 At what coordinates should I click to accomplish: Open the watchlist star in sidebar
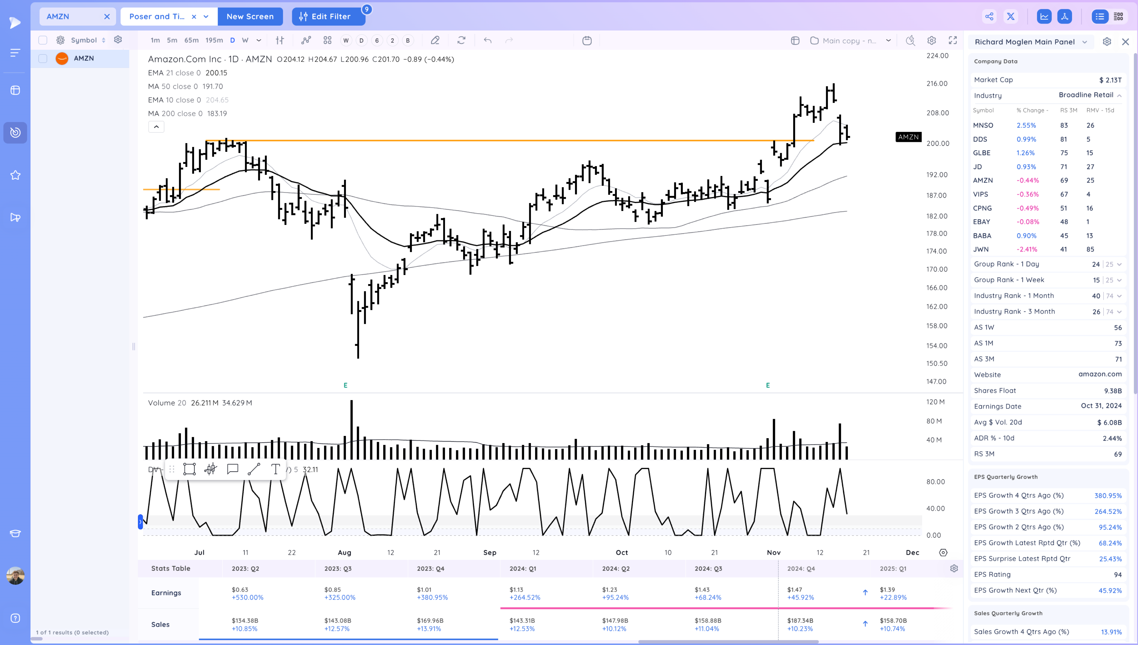pyautogui.click(x=15, y=175)
